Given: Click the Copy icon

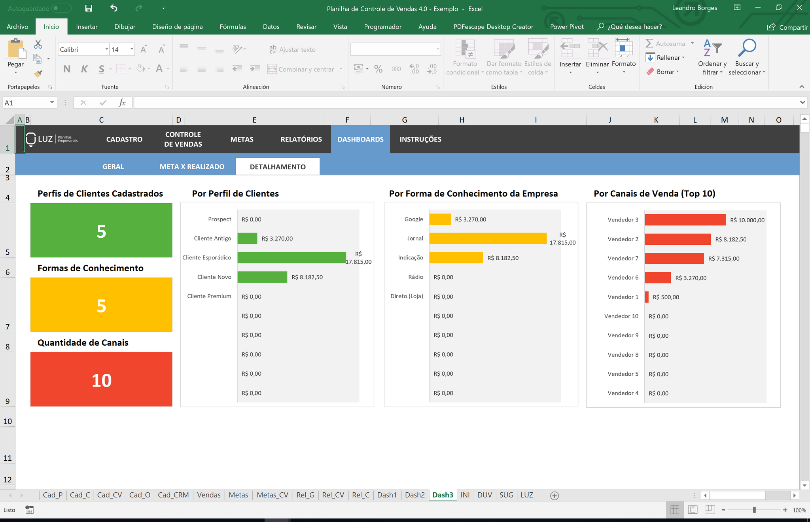Looking at the screenshot, I should (x=37, y=59).
